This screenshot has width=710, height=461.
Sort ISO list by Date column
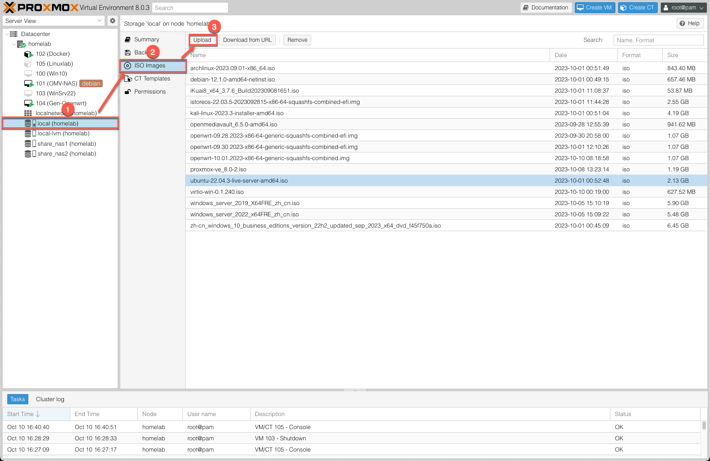[583, 55]
